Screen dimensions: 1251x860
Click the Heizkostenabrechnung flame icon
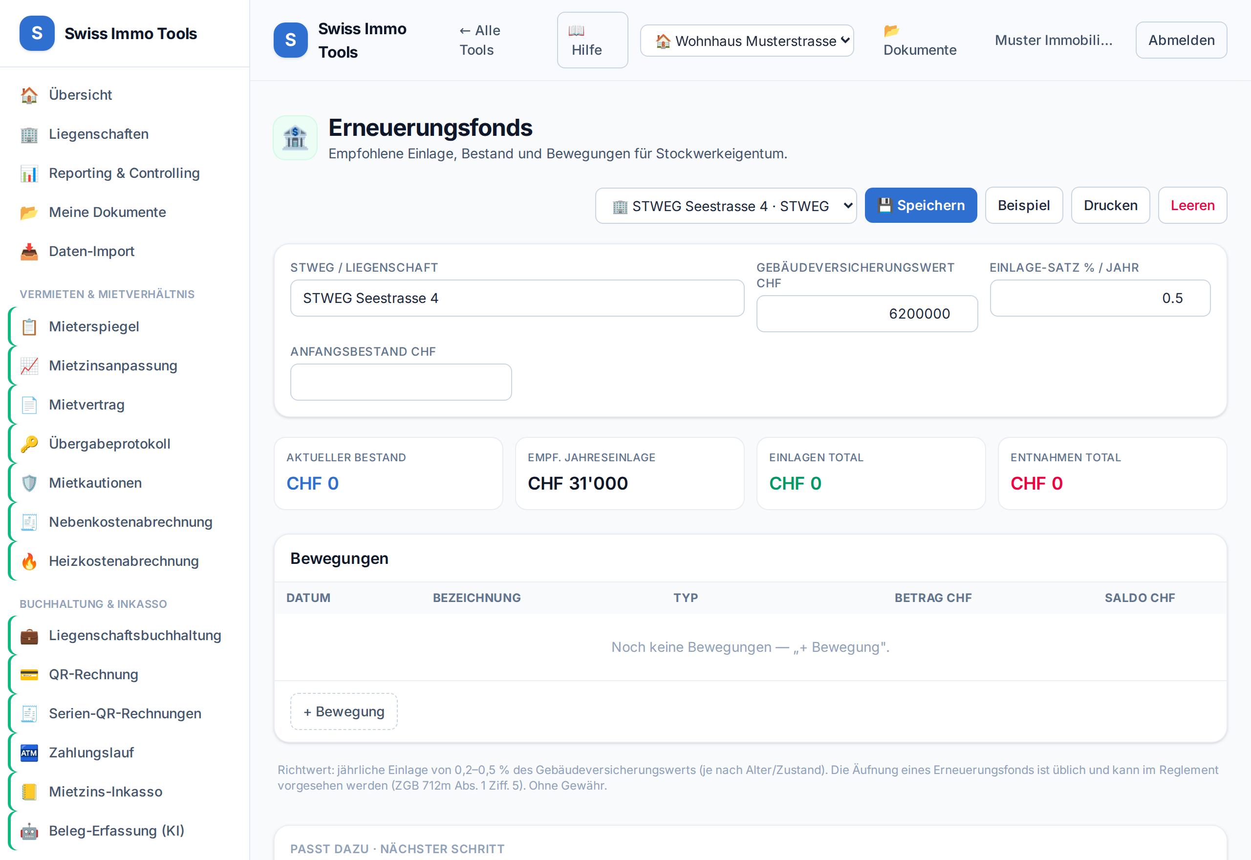[x=29, y=561]
